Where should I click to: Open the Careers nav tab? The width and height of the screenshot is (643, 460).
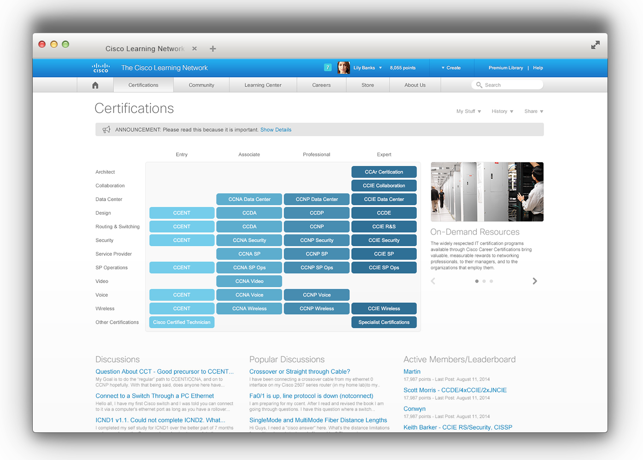(321, 85)
